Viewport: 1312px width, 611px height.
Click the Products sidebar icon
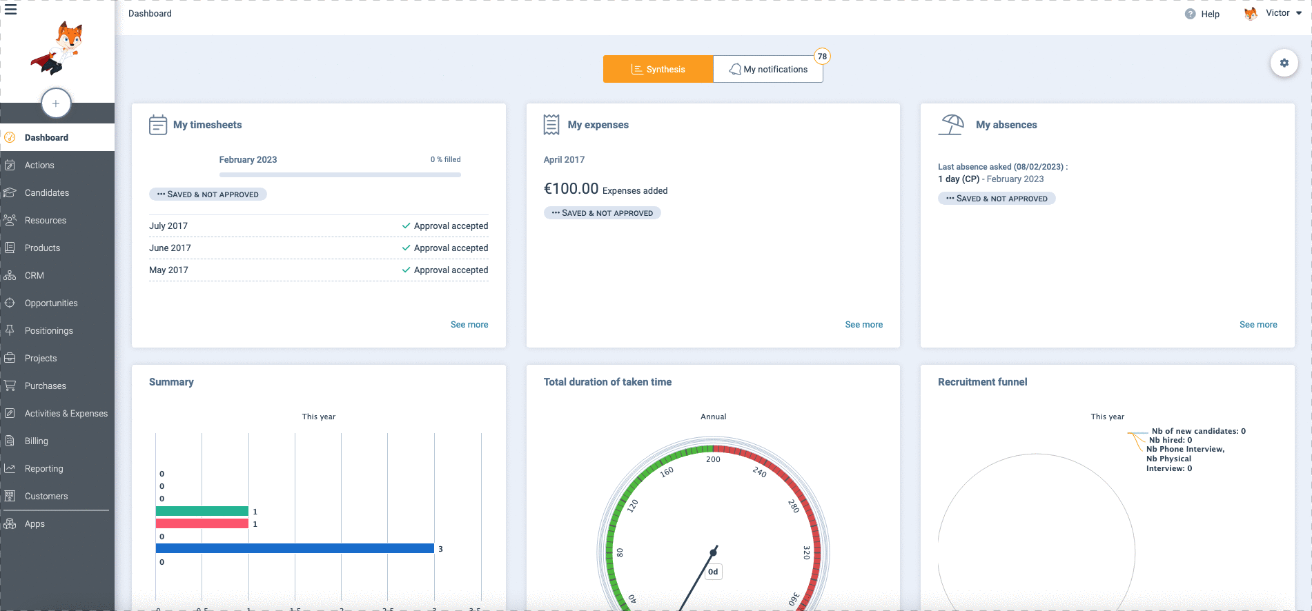point(10,248)
